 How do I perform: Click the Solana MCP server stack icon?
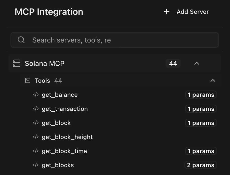click(x=17, y=63)
